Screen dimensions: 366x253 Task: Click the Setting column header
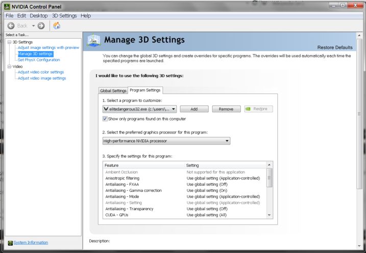[x=225, y=165]
